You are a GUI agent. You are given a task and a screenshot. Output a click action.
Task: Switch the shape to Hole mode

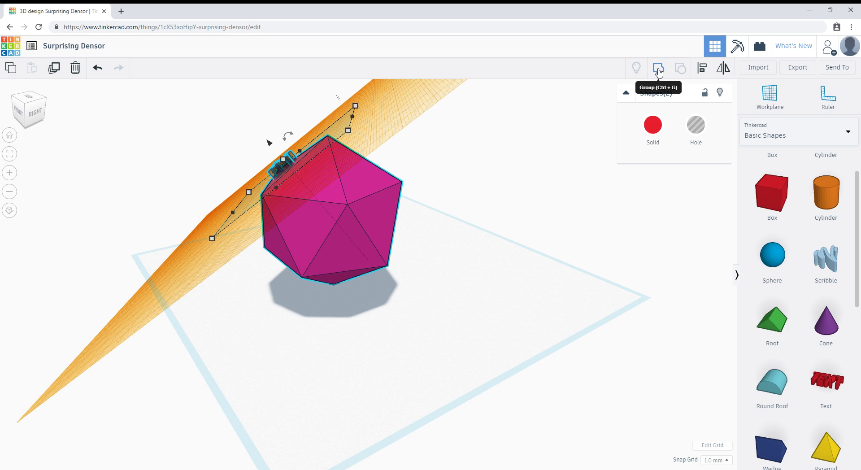click(696, 126)
